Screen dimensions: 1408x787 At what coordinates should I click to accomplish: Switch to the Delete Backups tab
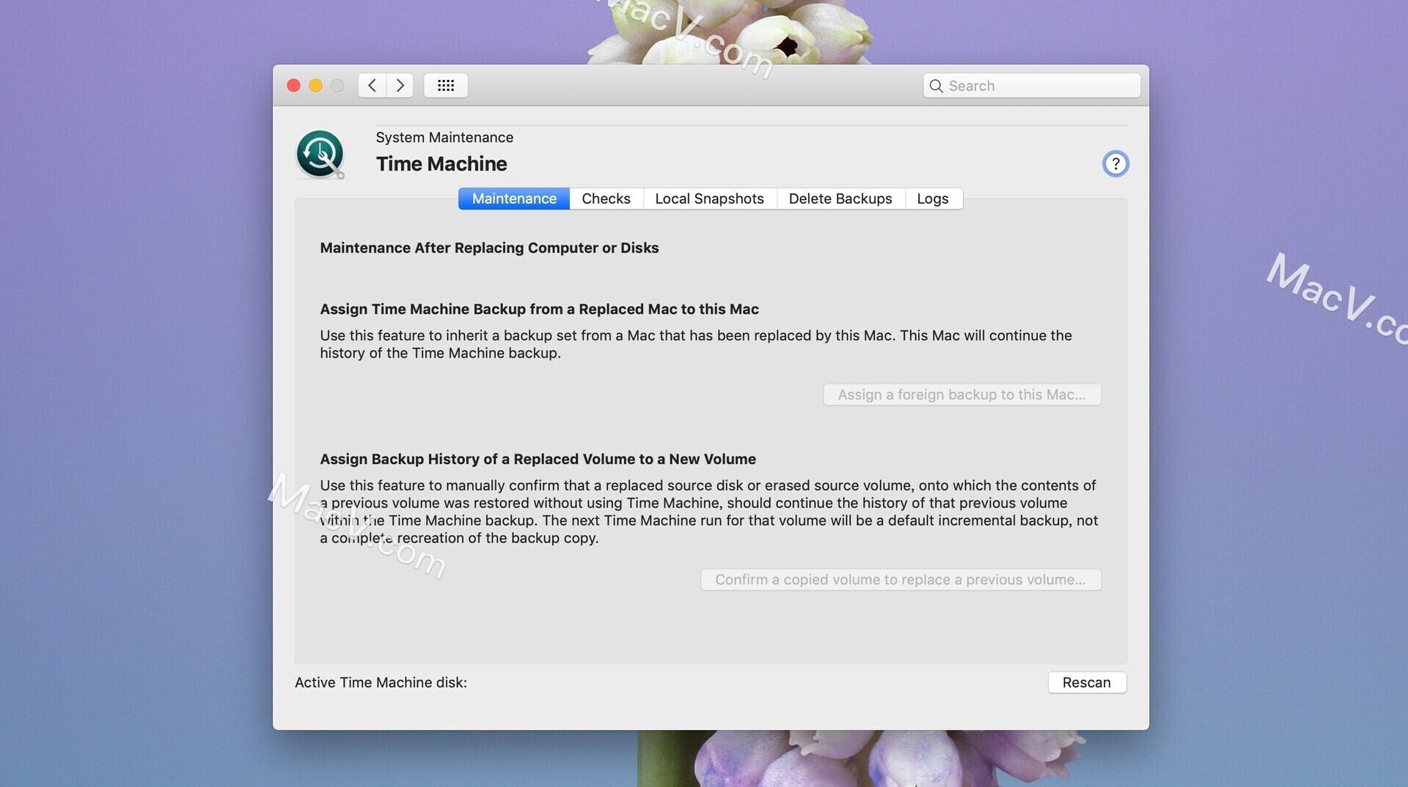click(x=840, y=199)
